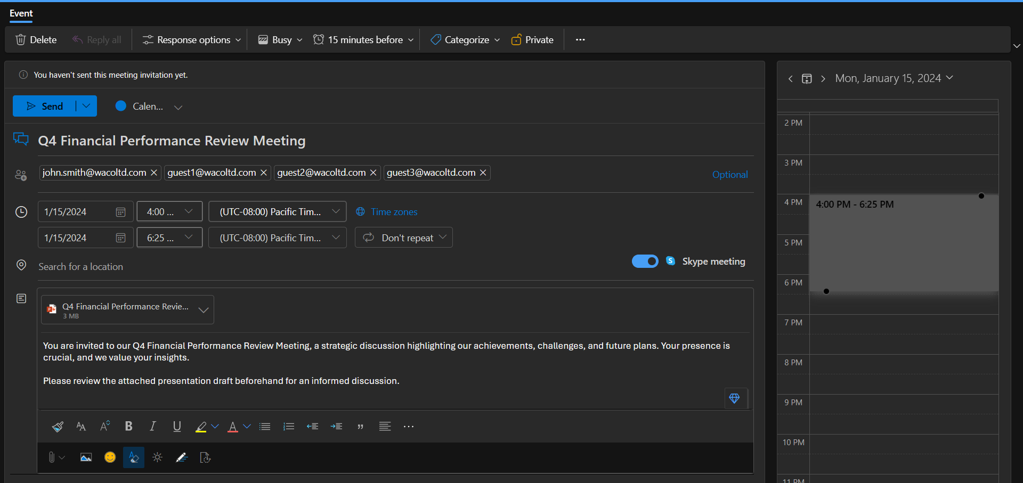Click the Reply all button

pos(97,40)
